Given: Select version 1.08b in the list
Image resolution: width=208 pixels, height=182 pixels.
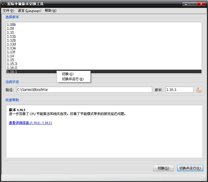Looking at the screenshot, I should [12, 25].
